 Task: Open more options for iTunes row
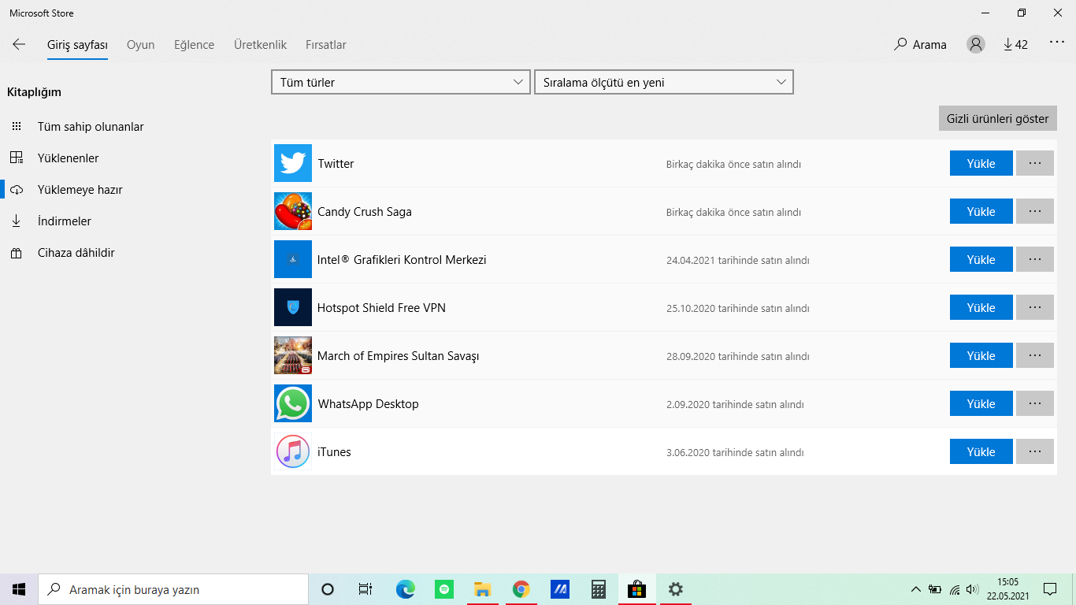(1035, 451)
